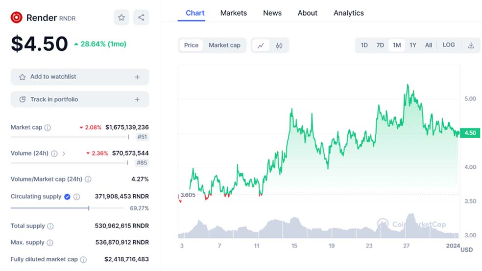The height and width of the screenshot is (271, 482).
Task: Click the Market cap progress bar
Action: tap(70, 137)
